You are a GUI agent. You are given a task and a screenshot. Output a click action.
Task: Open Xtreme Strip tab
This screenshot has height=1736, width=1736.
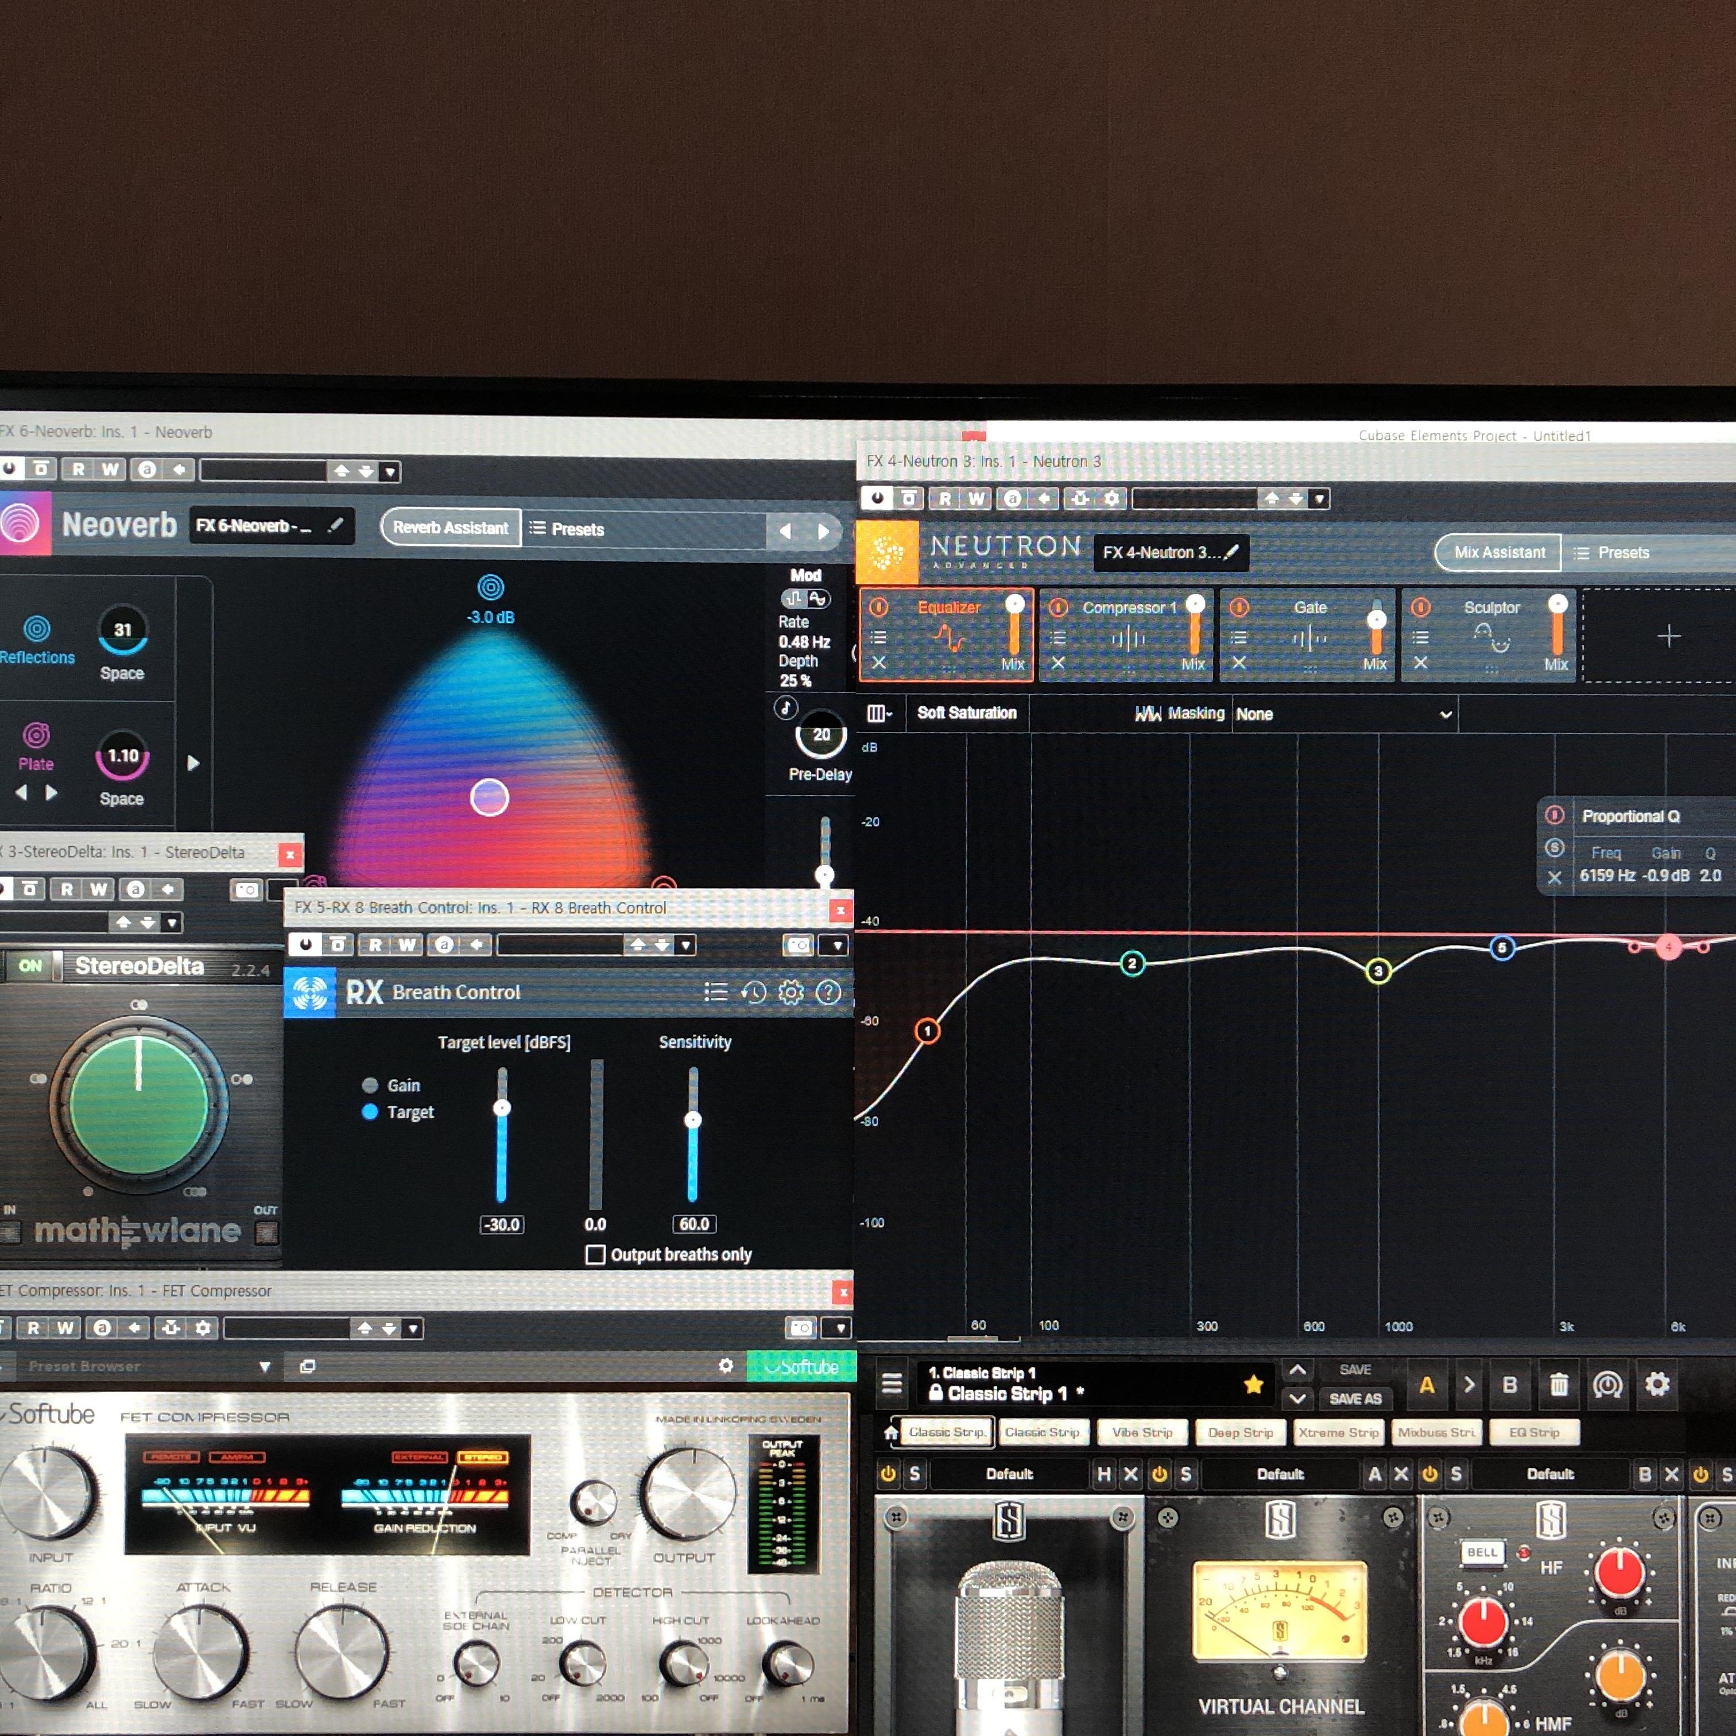click(1338, 1432)
